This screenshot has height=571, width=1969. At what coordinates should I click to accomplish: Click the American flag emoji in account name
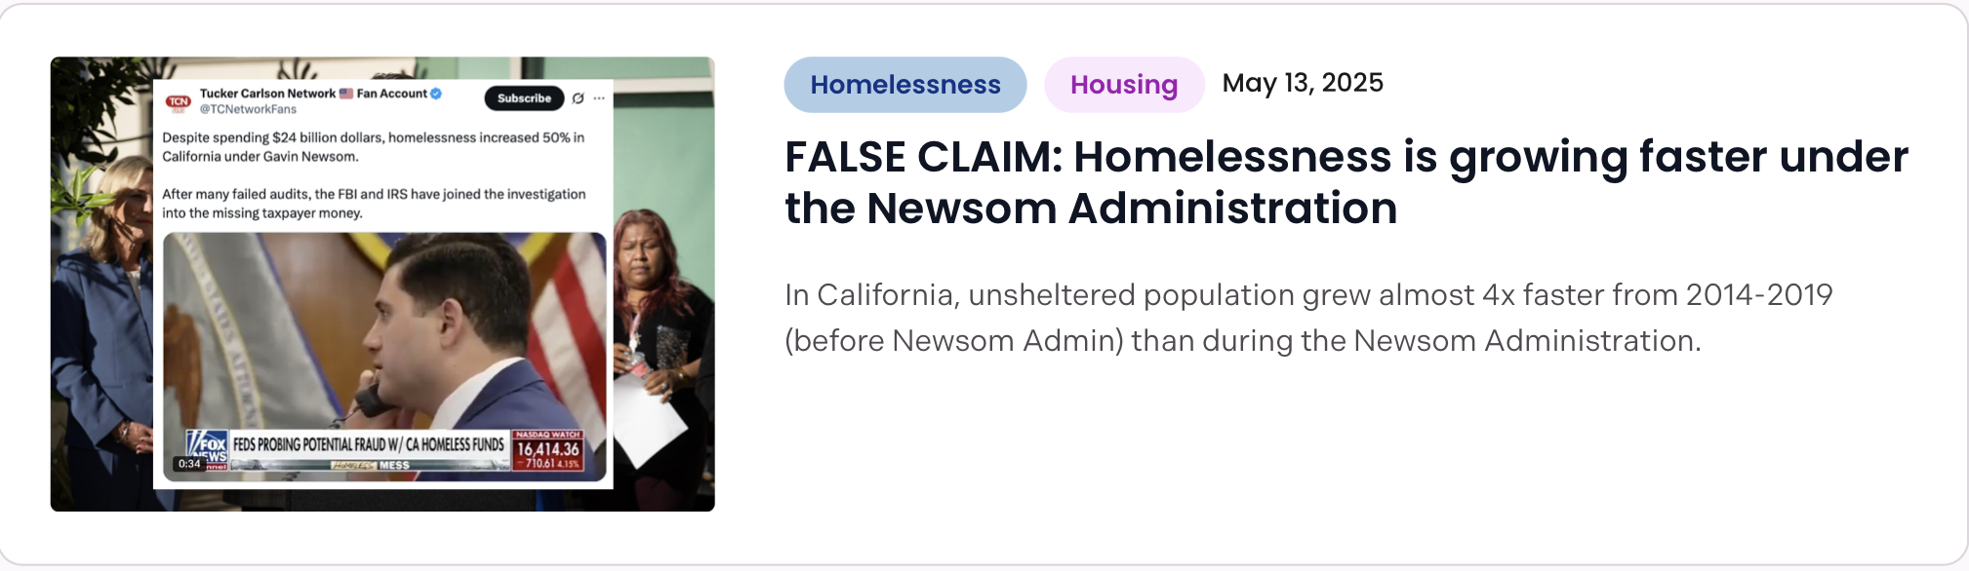pos(346,94)
